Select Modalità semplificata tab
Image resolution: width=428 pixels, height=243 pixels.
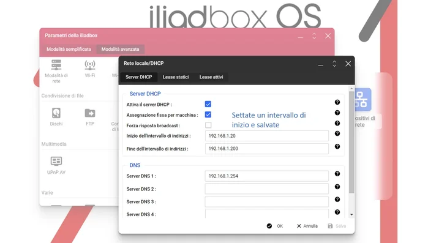click(x=69, y=50)
